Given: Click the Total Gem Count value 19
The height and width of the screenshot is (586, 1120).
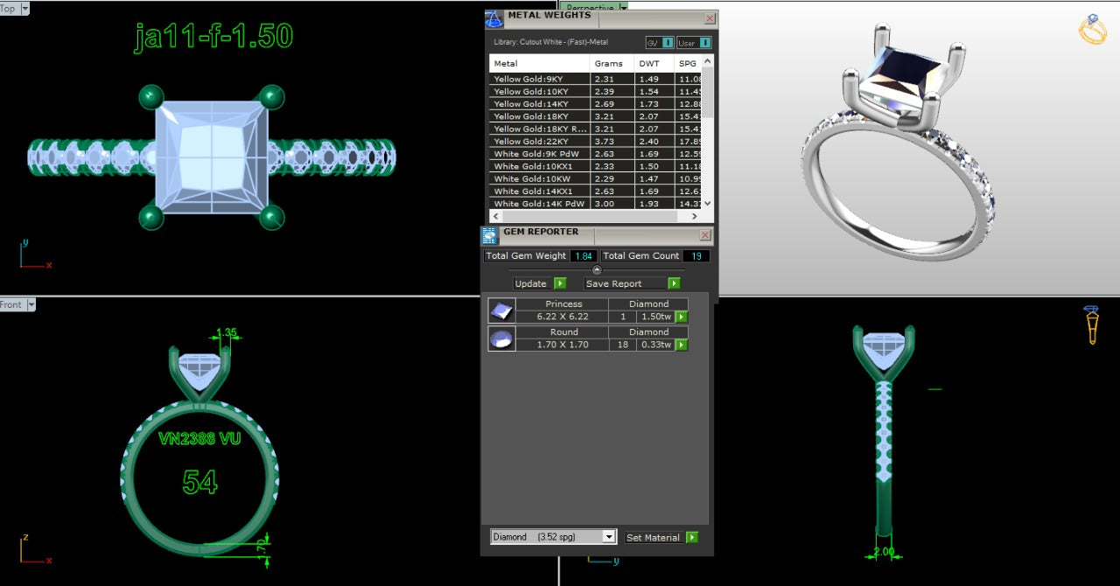Looking at the screenshot, I should tap(696, 256).
